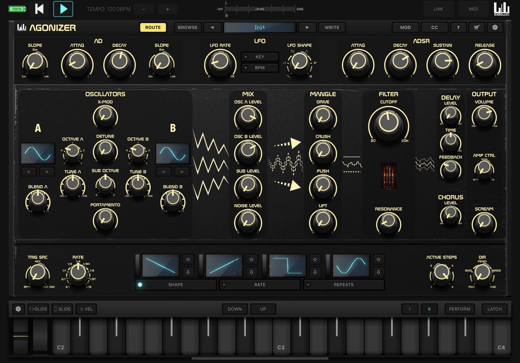Click oscillator B sine waveform display
This screenshot has height=363, width=520.
point(173,153)
